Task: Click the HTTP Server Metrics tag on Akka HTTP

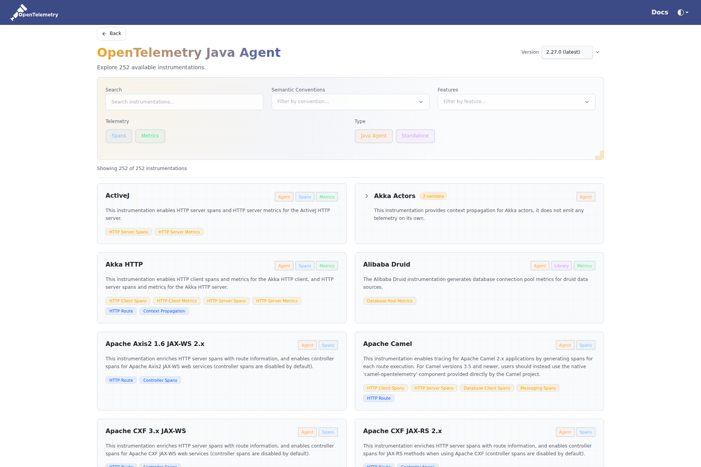Action: tap(277, 301)
